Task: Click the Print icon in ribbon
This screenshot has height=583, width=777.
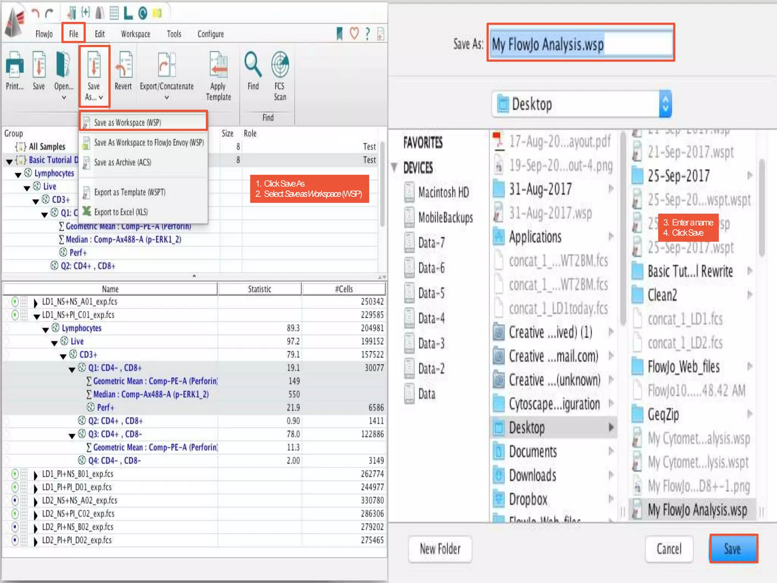Action: 14,65
